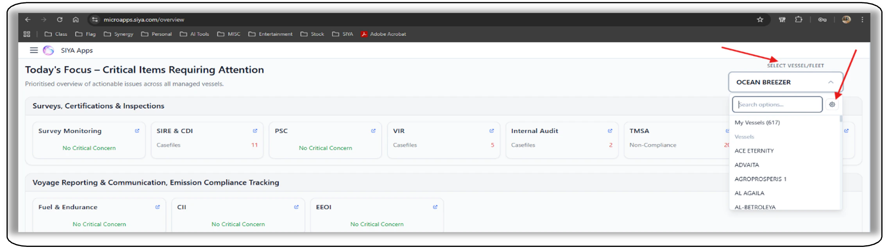Open the gear settings beside search options
Viewport: 890px width, 250px height.
point(832,105)
